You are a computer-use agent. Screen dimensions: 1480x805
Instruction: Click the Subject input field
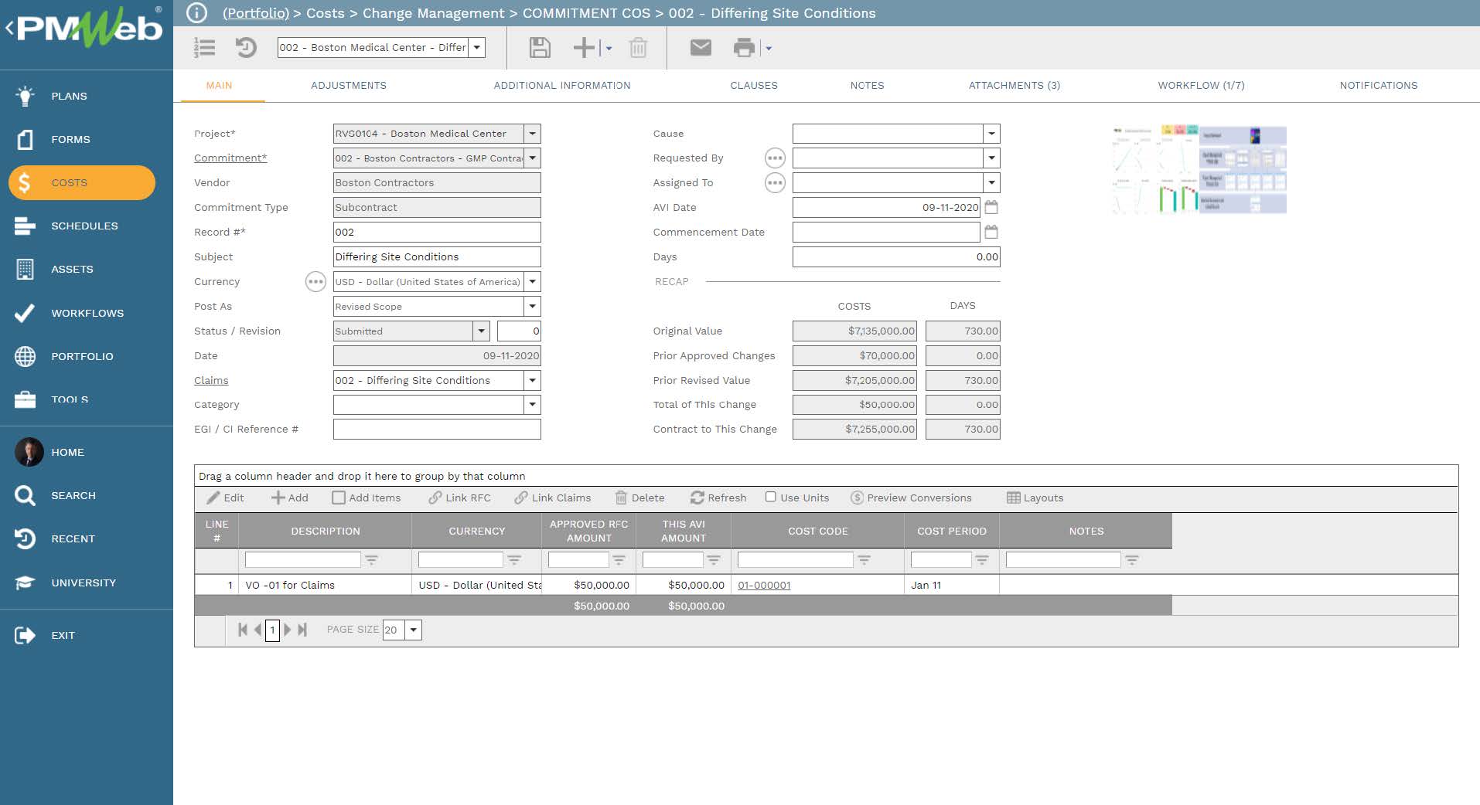pos(437,256)
